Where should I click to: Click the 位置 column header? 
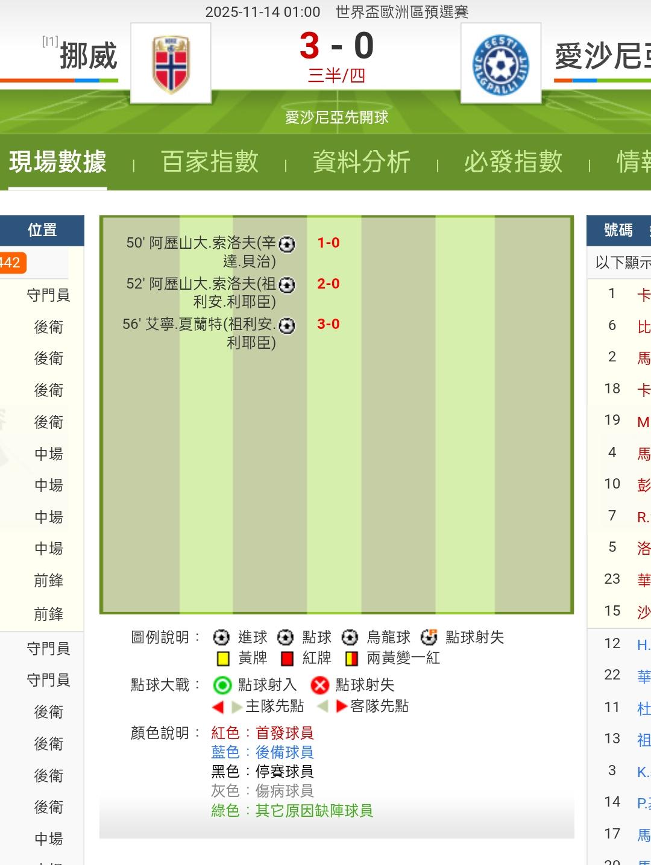point(42,230)
